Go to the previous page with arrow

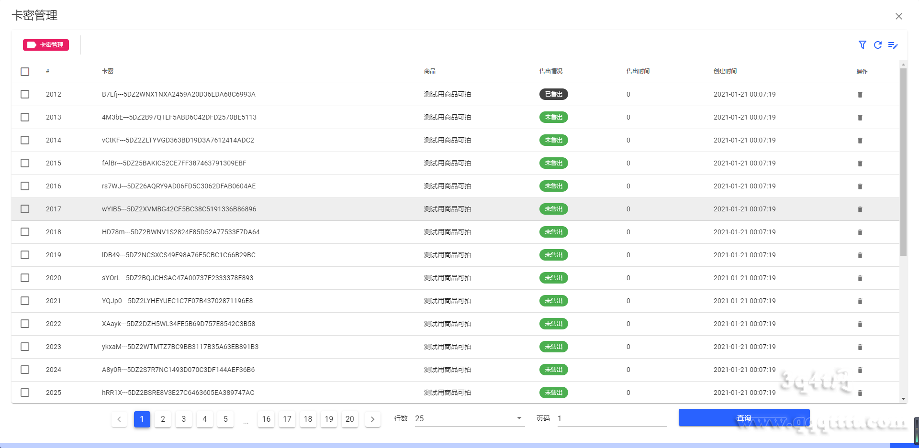[x=119, y=419]
